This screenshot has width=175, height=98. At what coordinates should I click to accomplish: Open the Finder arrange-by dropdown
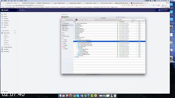[x=83, y=20]
